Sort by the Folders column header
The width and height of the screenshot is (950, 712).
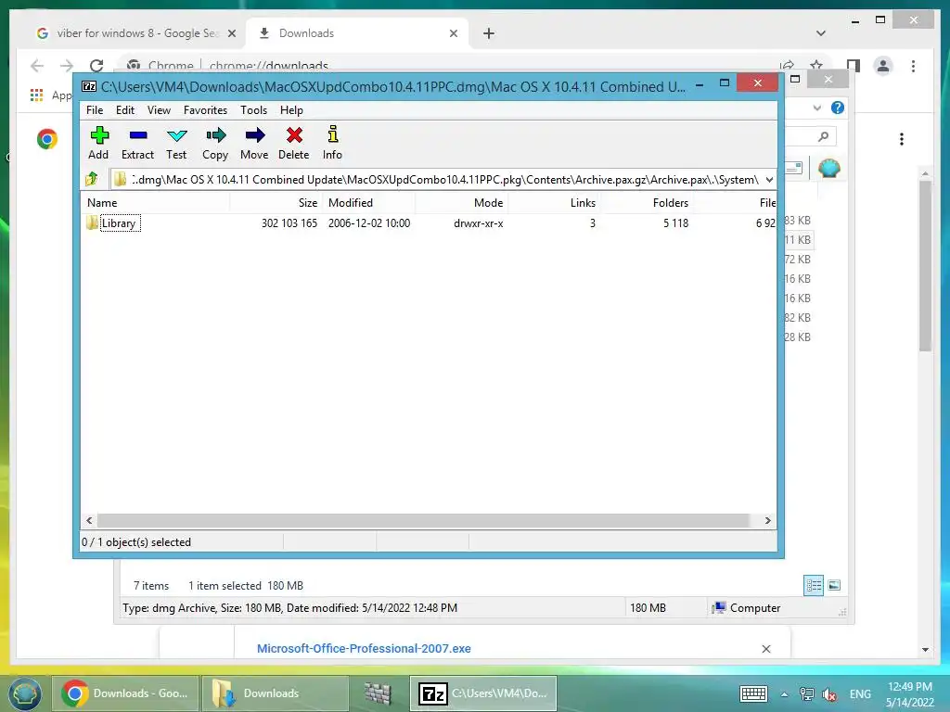(x=647, y=203)
